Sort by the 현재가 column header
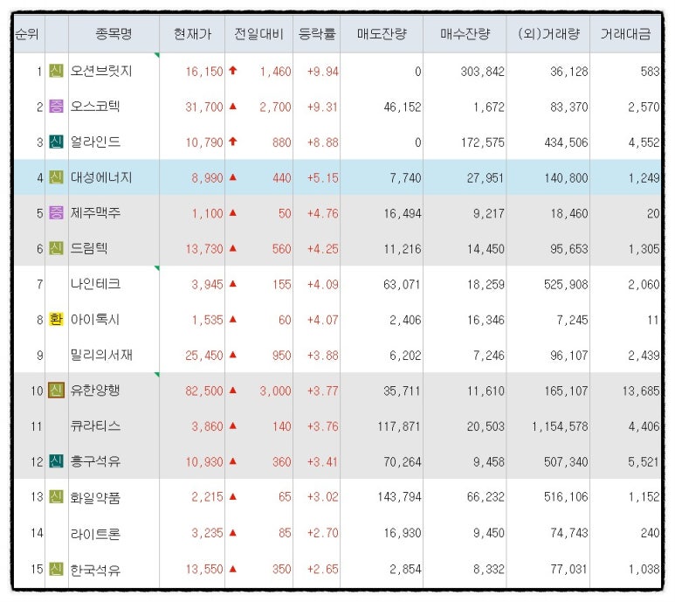This screenshot has width=675, height=602. click(192, 33)
